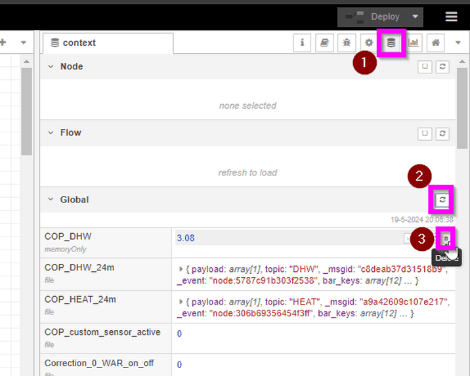Click the COP_custom_sensor_active value 0

click(179, 333)
